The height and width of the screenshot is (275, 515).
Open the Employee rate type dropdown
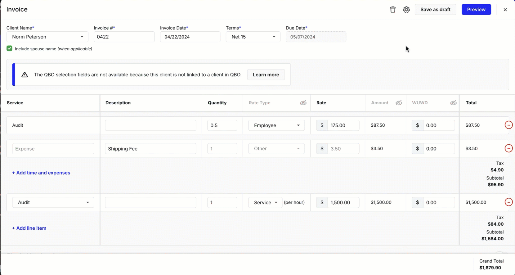tap(276, 125)
